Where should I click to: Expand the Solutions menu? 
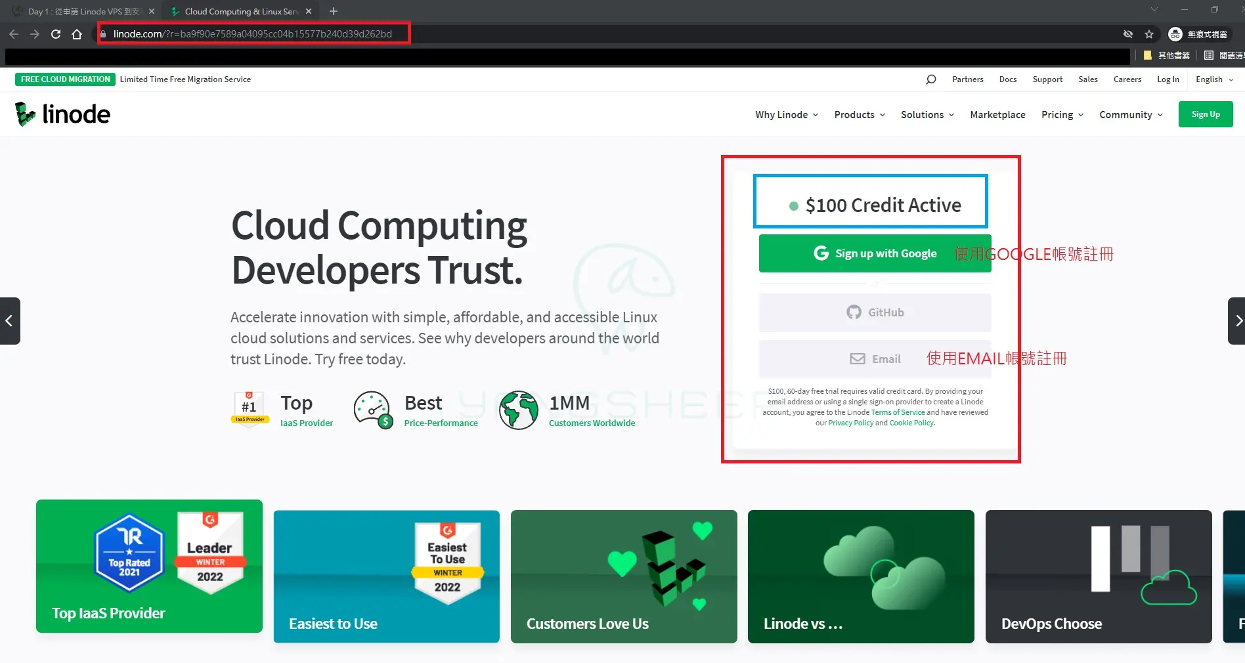tap(927, 115)
